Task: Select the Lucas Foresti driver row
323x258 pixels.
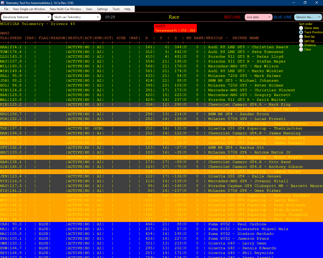Action: 161,119
